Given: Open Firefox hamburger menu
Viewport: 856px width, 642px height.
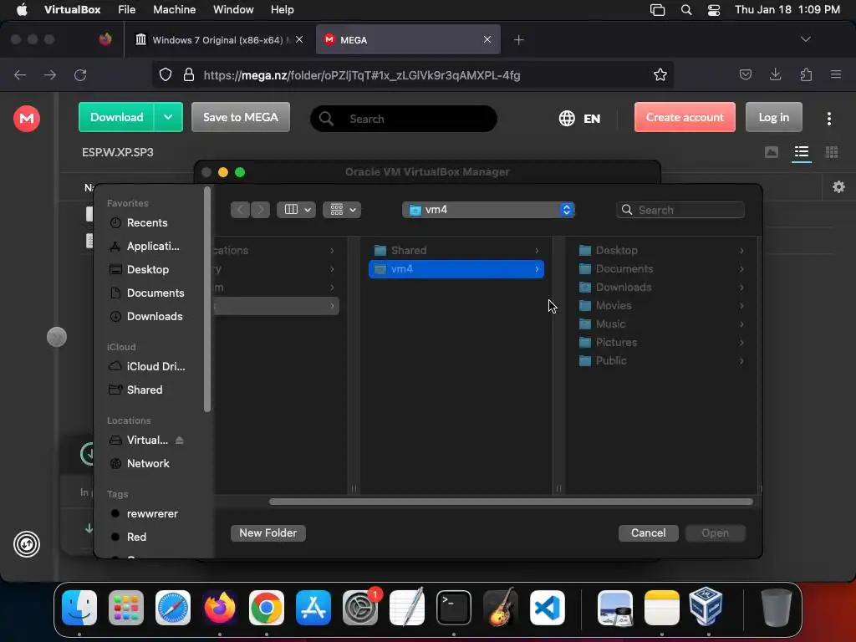Looking at the screenshot, I should pyautogui.click(x=835, y=74).
